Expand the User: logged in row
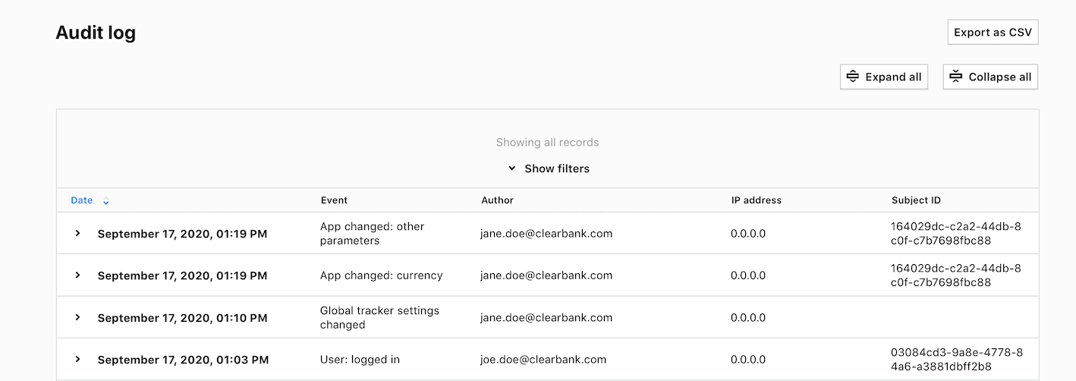Image resolution: width=1076 pixels, height=381 pixels. coord(77,360)
